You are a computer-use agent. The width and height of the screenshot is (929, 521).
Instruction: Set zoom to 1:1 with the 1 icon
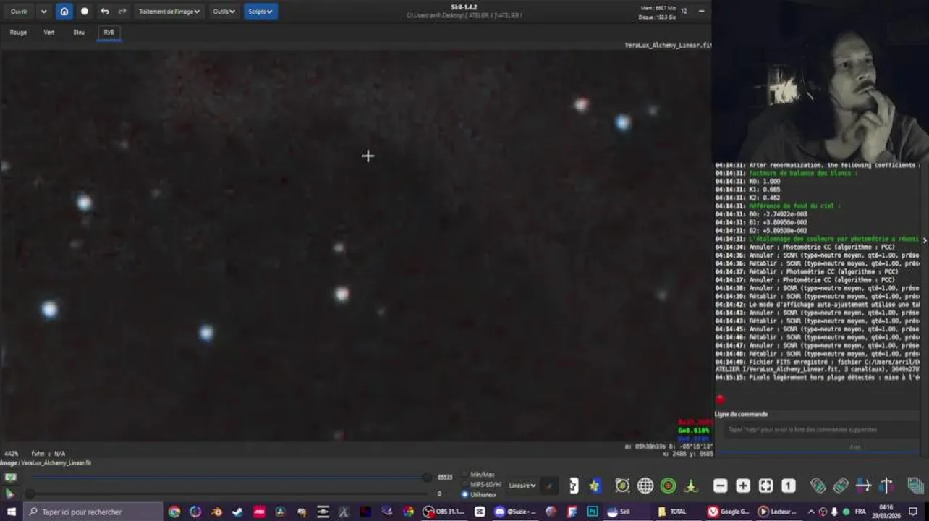point(789,486)
